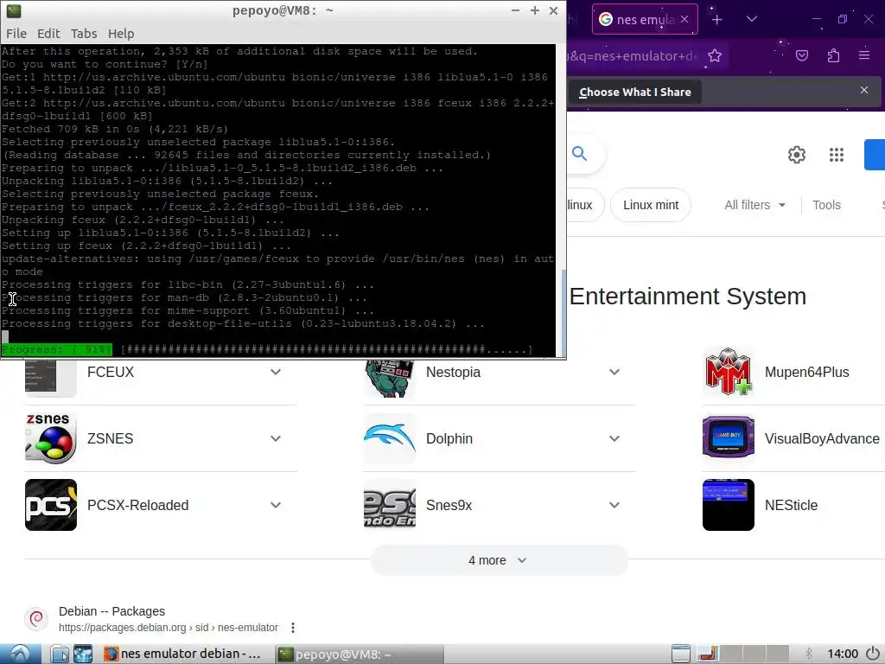
Task: Open a new Firefox tab
Action: point(716,20)
